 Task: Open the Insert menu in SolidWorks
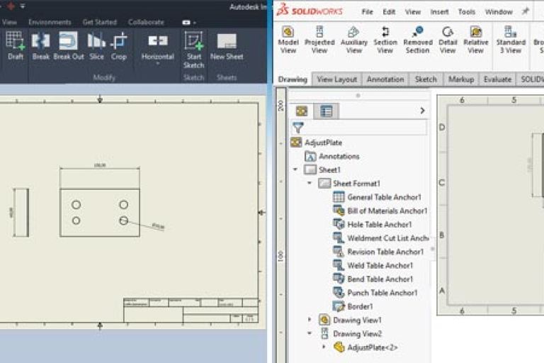click(439, 12)
